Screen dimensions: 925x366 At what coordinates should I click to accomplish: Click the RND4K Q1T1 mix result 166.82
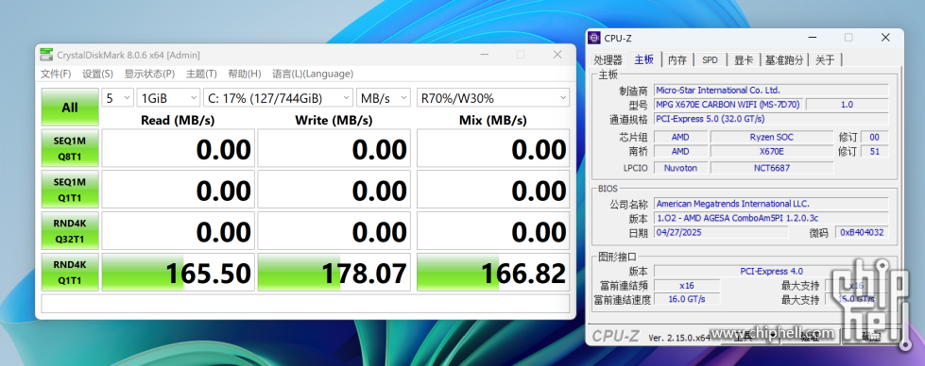pyautogui.click(x=493, y=273)
